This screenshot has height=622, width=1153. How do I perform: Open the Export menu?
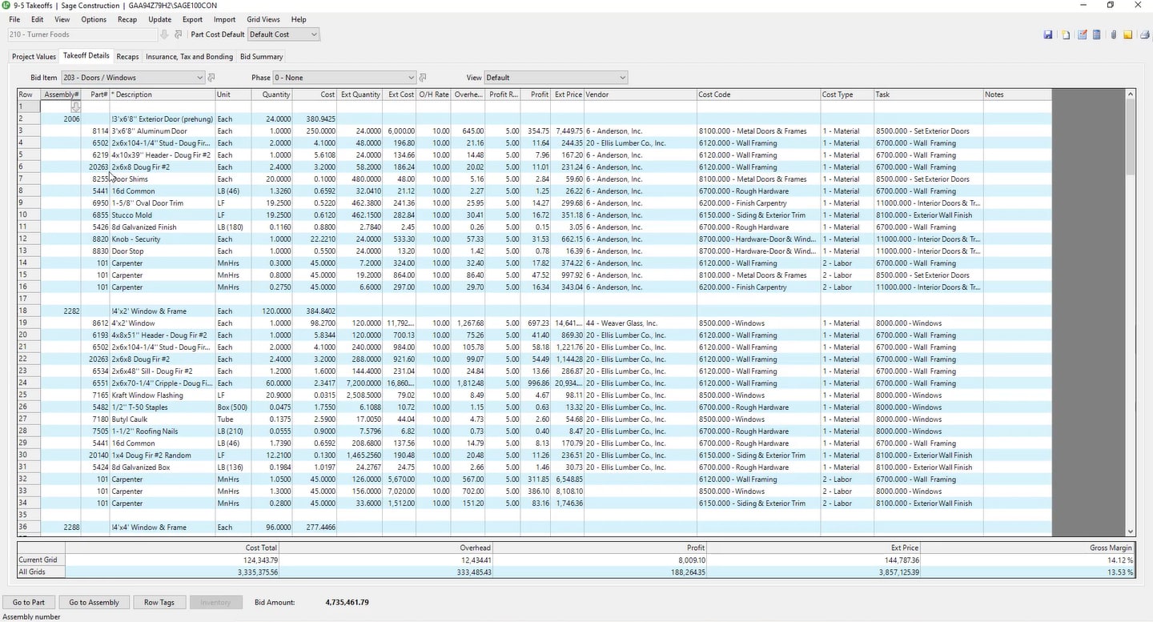point(192,19)
